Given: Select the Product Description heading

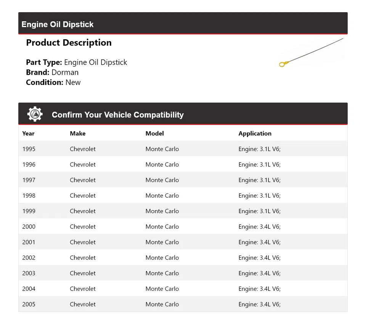Looking at the screenshot, I should click(x=69, y=43).
